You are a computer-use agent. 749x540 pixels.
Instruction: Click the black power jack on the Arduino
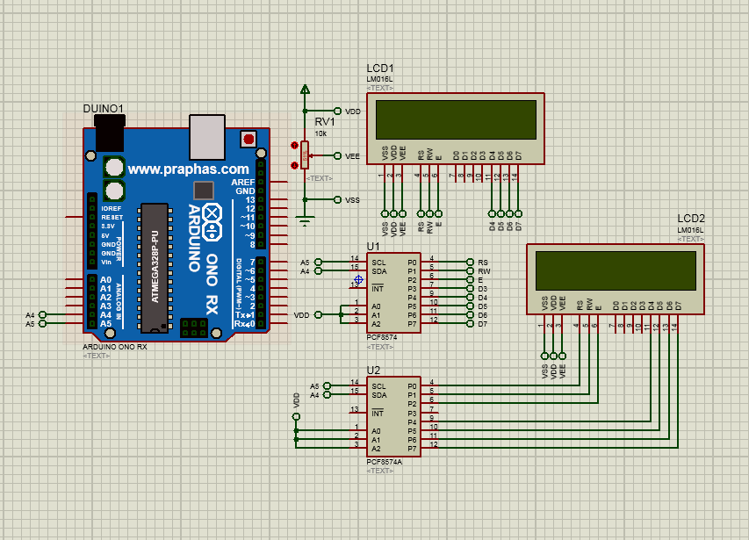coord(110,133)
